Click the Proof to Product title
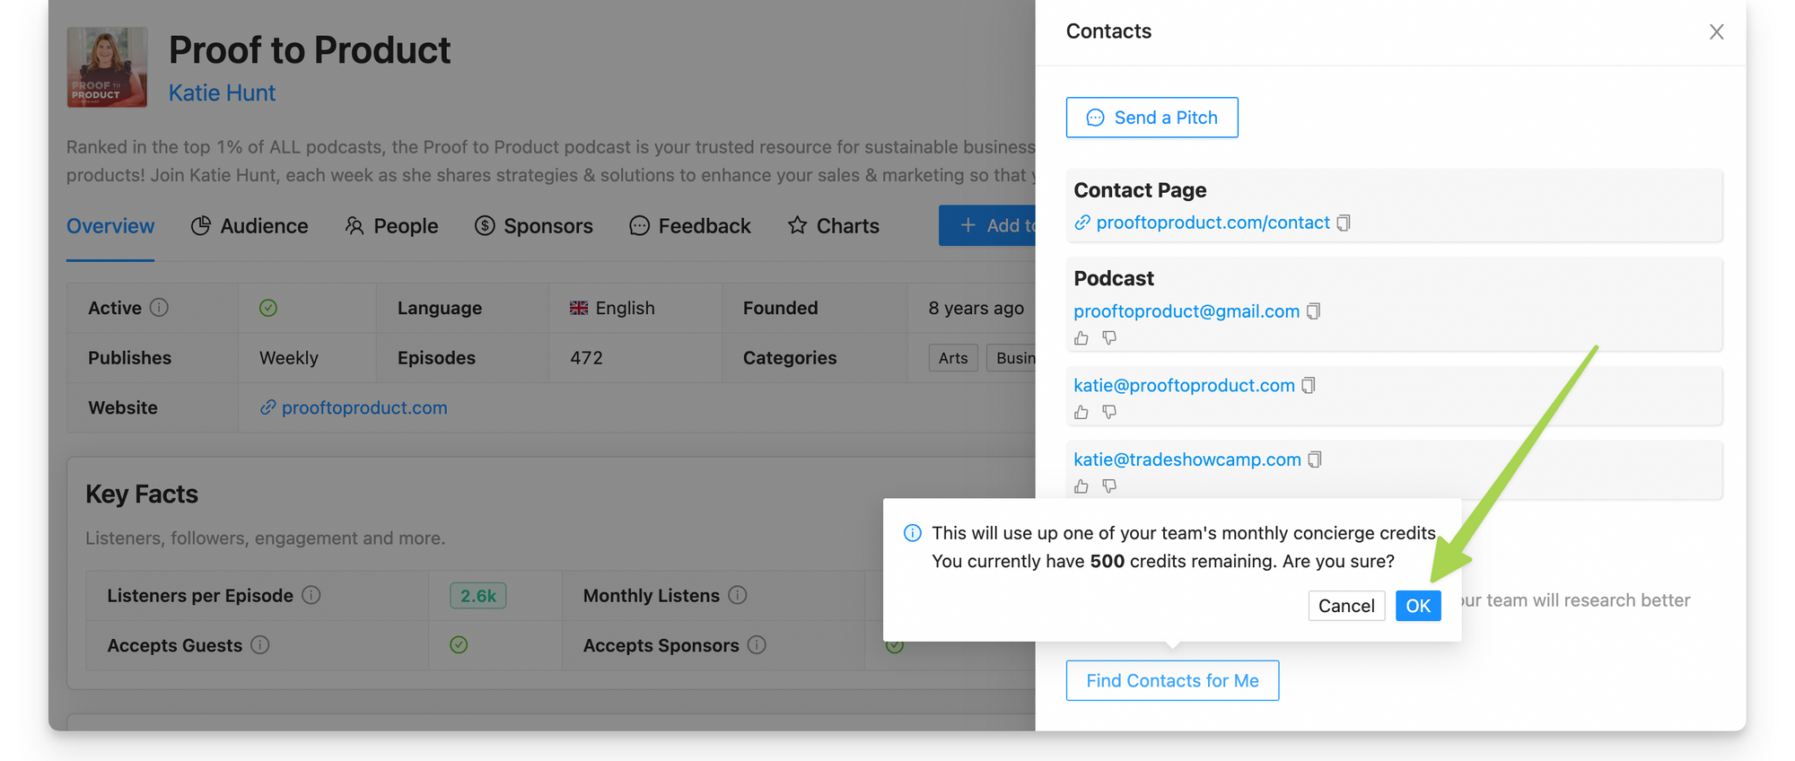Image resolution: width=1795 pixels, height=761 pixels. point(310,49)
